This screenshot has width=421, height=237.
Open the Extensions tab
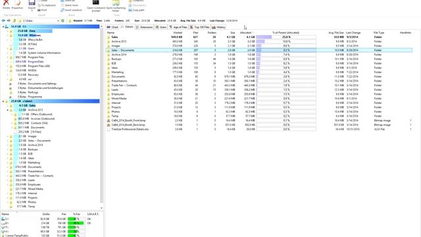[x=144, y=27]
